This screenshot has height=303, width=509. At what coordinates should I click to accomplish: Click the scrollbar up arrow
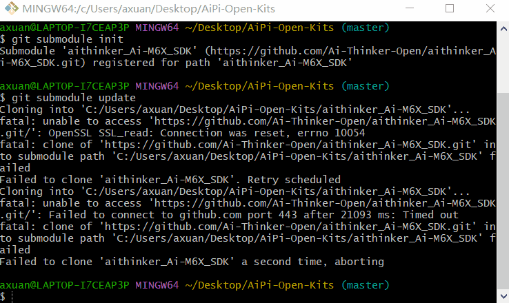click(503, 29)
